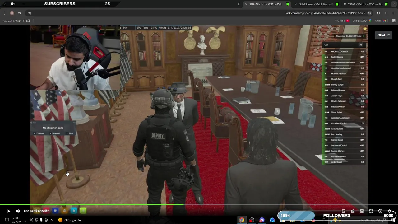Open the taskbar clock and date

pos(16,220)
